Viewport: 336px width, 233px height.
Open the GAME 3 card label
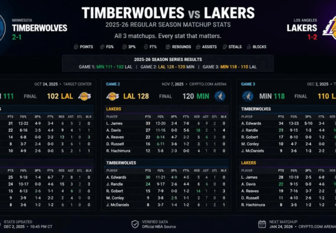[248, 84]
